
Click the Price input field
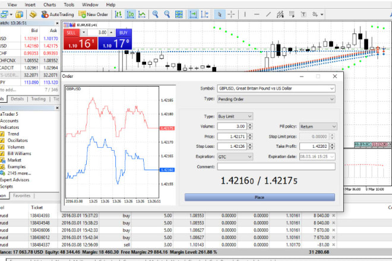(x=232, y=136)
